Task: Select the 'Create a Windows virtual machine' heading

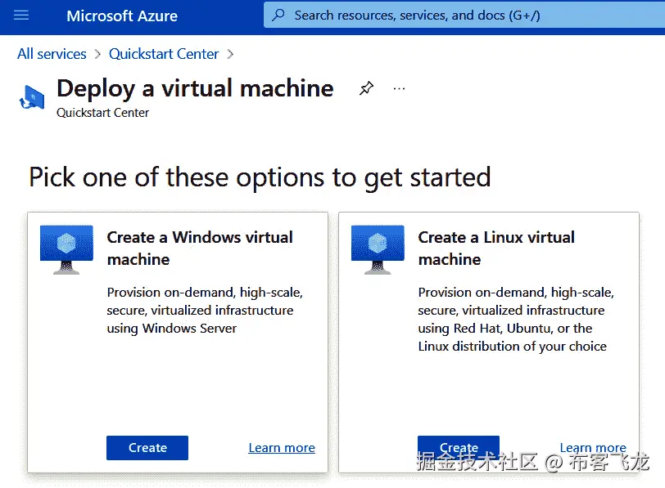Action: [200, 248]
